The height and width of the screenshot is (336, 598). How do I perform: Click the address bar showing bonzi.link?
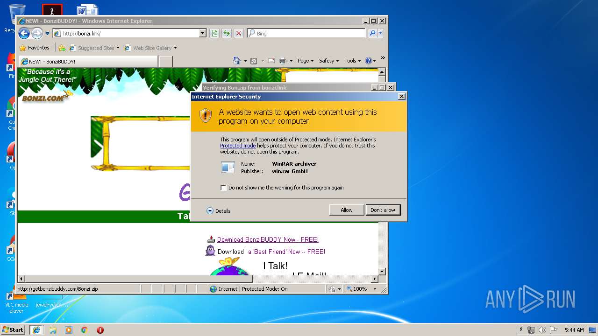point(126,33)
